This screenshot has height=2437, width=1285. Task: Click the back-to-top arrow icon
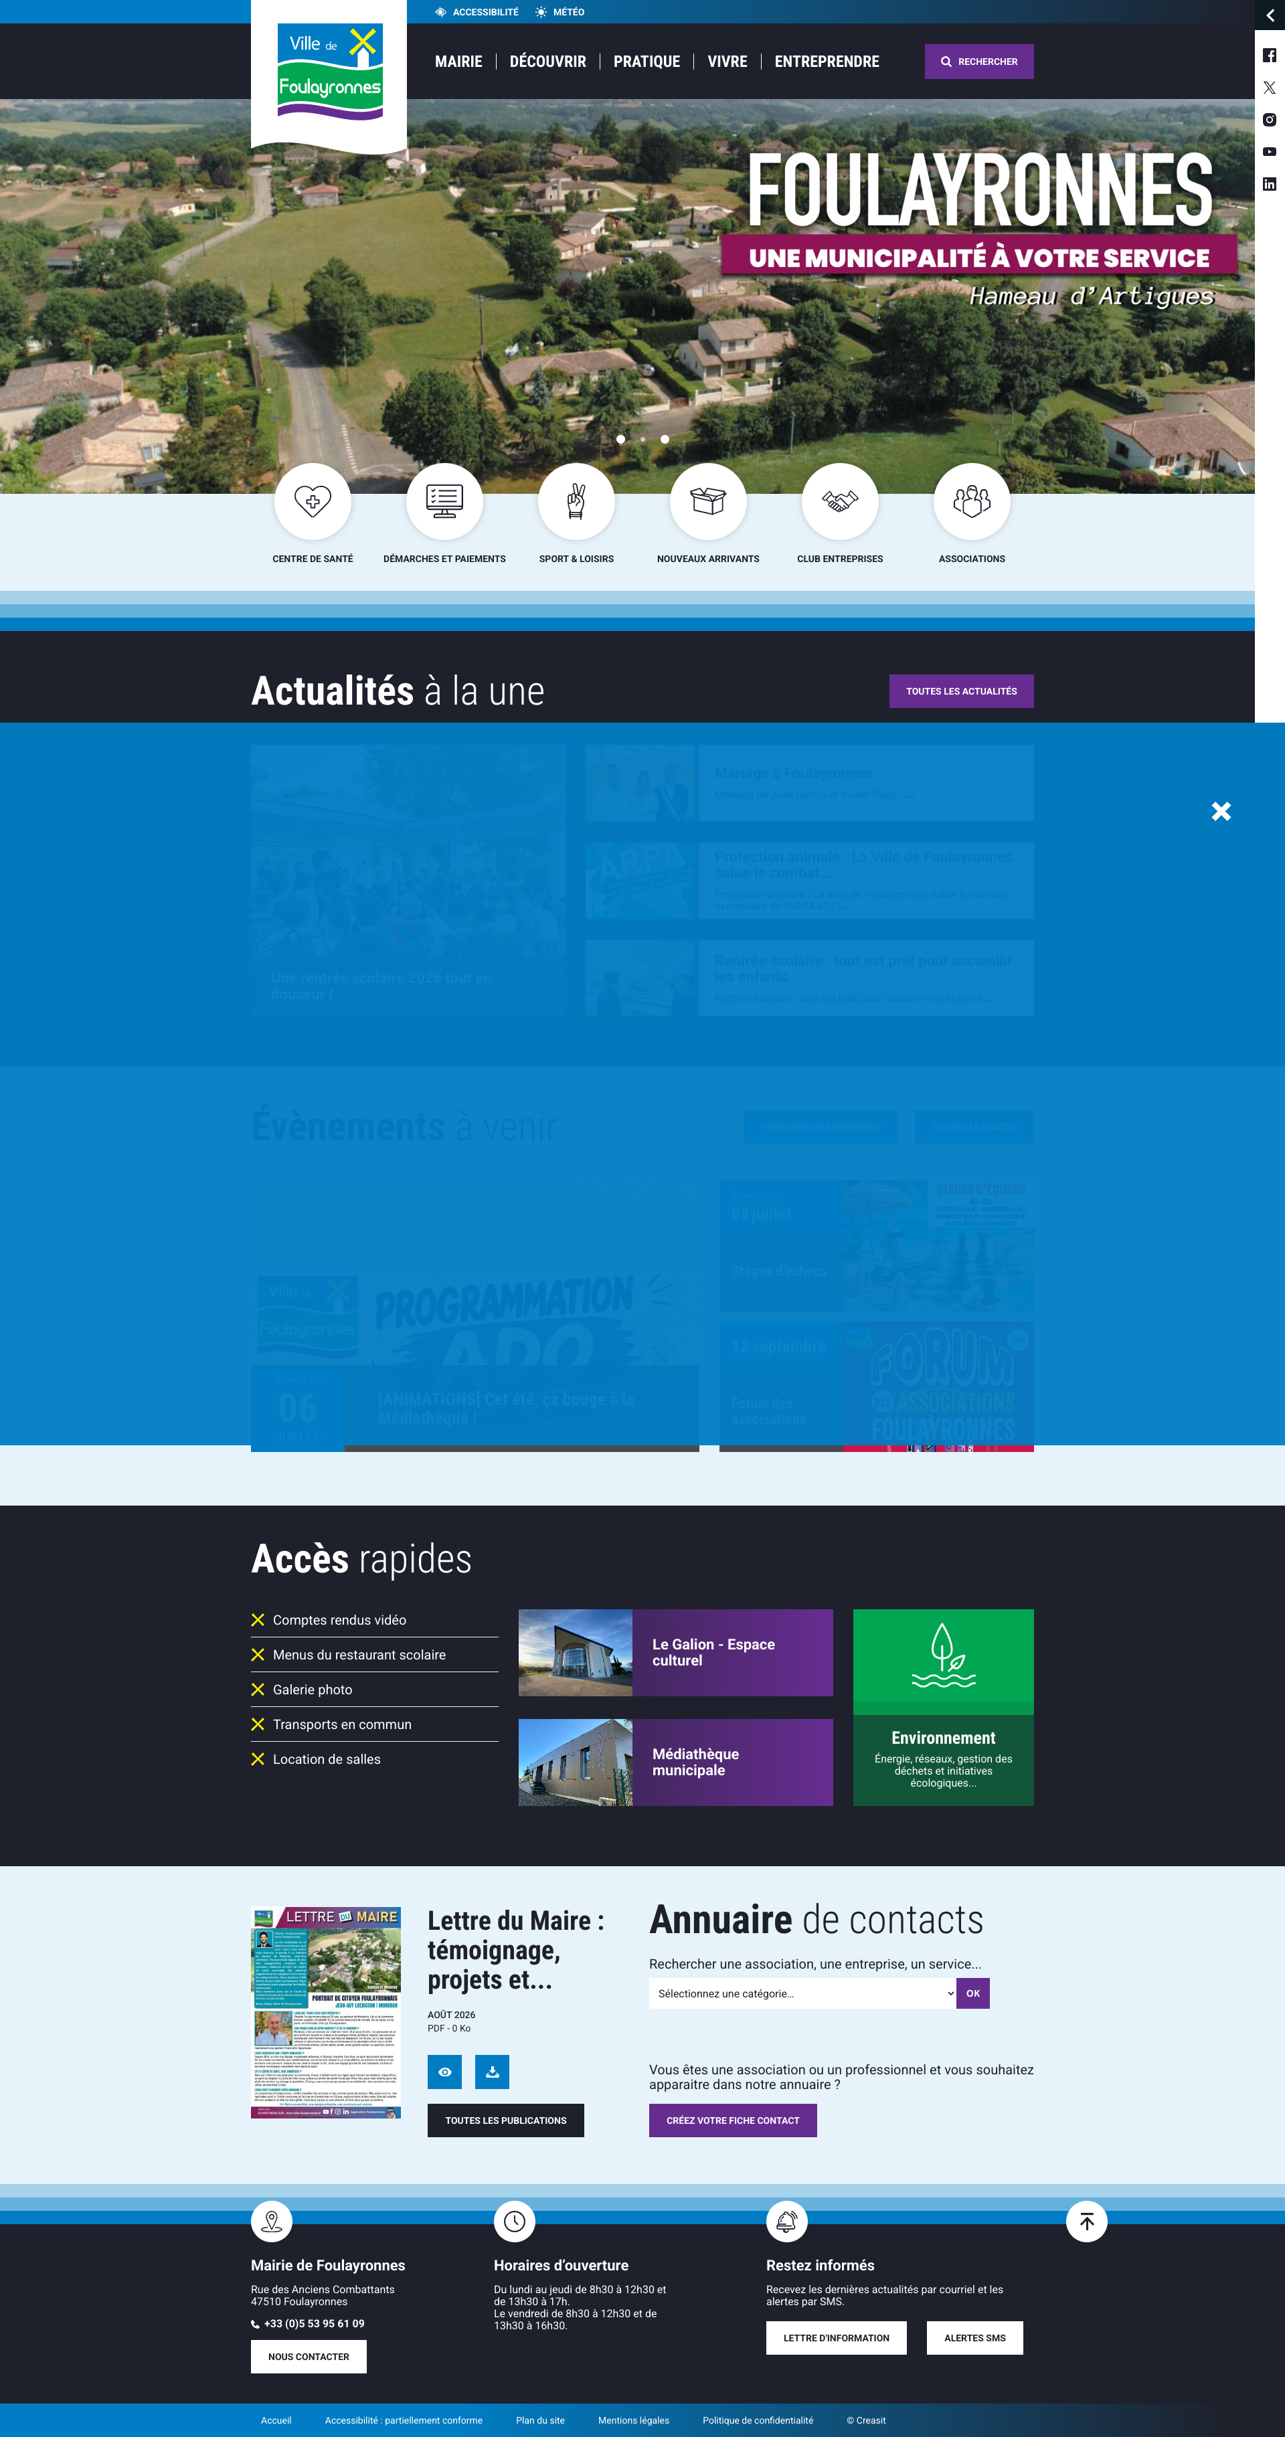tap(1086, 2222)
